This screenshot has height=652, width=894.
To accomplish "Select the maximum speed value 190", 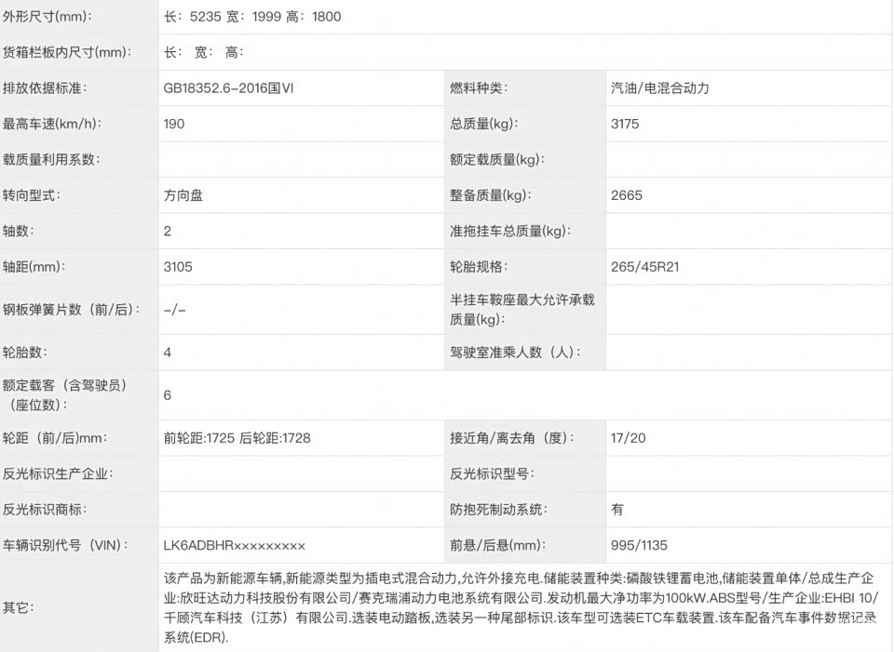I will coord(174,124).
